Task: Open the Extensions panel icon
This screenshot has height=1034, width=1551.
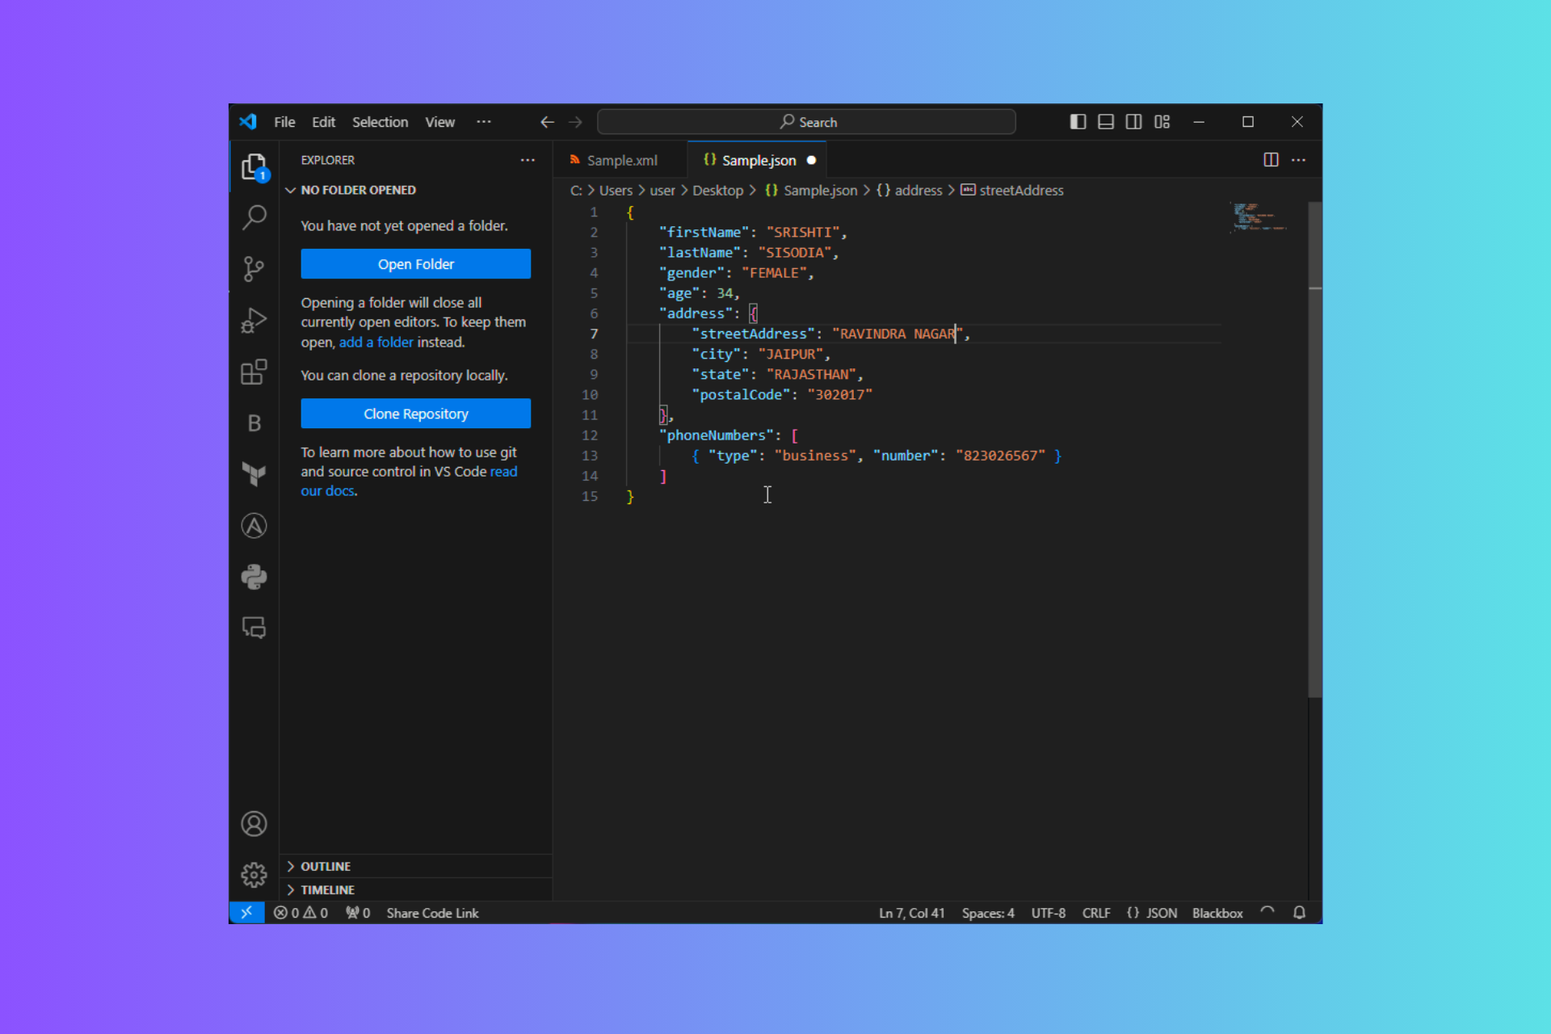Action: [253, 372]
